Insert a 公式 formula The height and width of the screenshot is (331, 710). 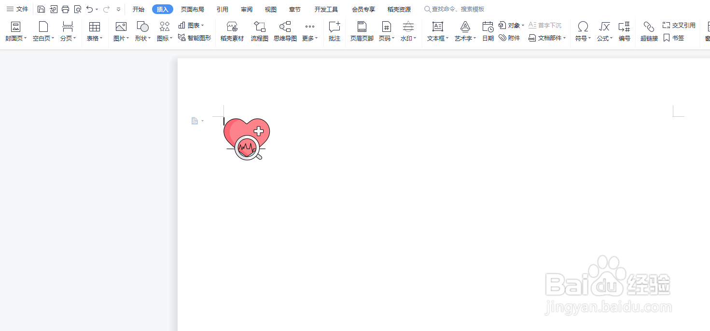pos(605,32)
